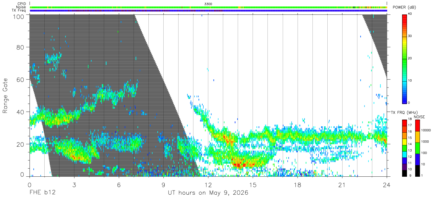Click the 3 tick label on time axis
This screenshot has height=200, width=435.
(x=74, y=185)
